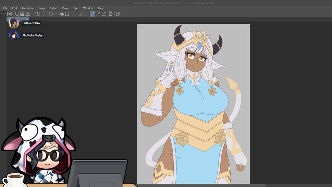This screenshot has height=187, width=332.
Task: Click the Open file folder icon
Action: coord(22,14)
